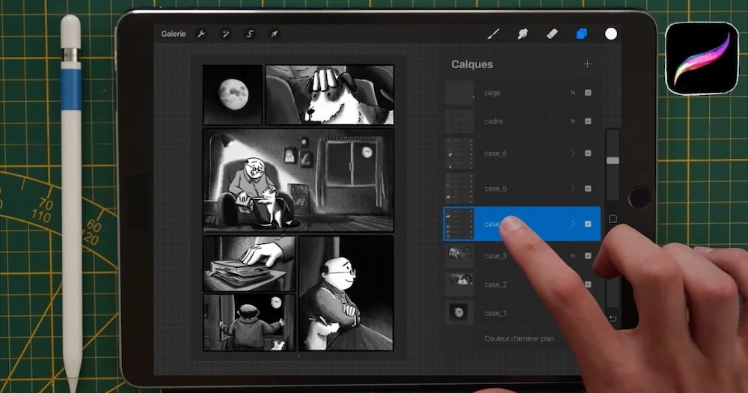This screenshot has width=748, height=393.
Task: Add a new layer with plus icon
Action: coord(588,64)
